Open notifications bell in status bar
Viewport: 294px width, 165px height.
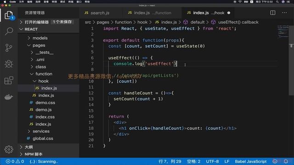[x=286, y=161]
